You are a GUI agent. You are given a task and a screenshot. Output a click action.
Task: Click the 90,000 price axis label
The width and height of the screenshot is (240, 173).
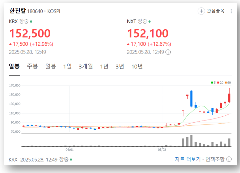tap(16, 123)
